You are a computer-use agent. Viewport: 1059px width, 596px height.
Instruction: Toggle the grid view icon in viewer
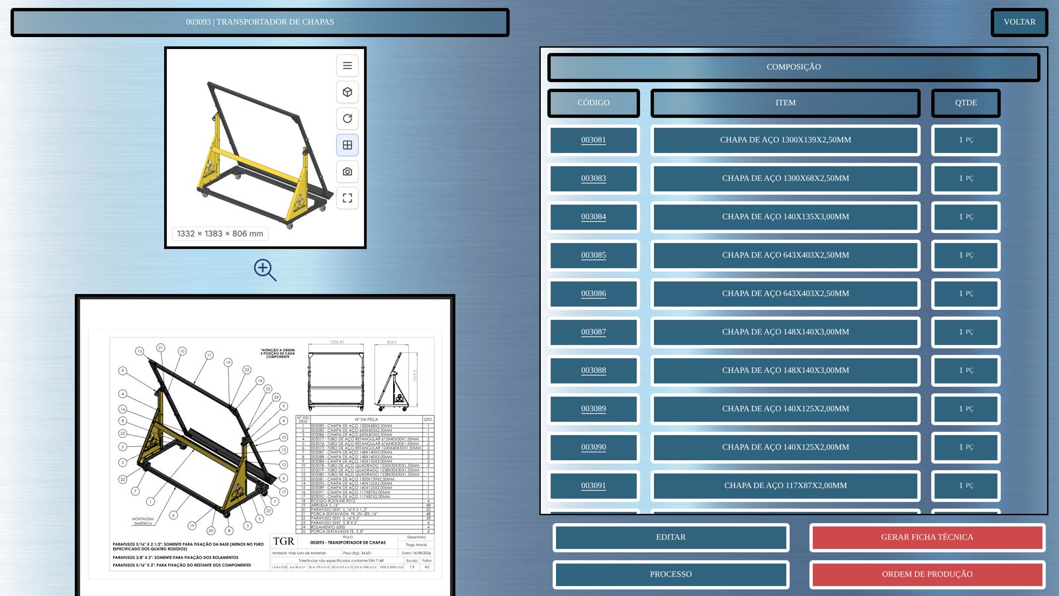[347, 145]
